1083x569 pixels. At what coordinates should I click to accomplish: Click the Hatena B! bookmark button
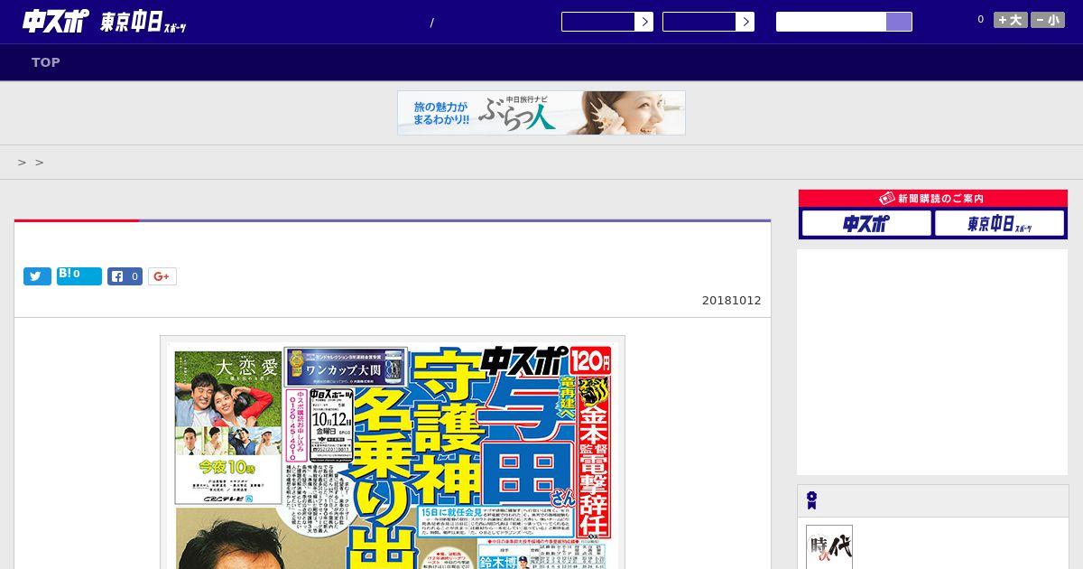pyautogui.click(x=79, y=275)
